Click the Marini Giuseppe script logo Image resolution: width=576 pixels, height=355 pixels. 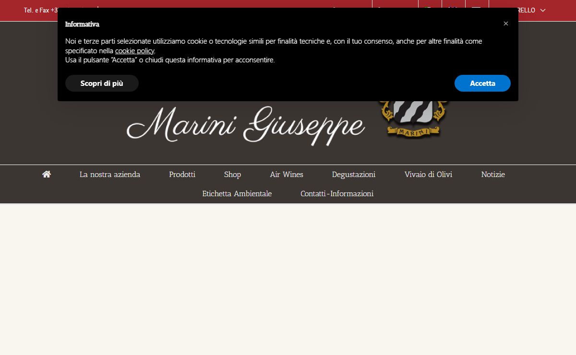click(x=246, y=126)
